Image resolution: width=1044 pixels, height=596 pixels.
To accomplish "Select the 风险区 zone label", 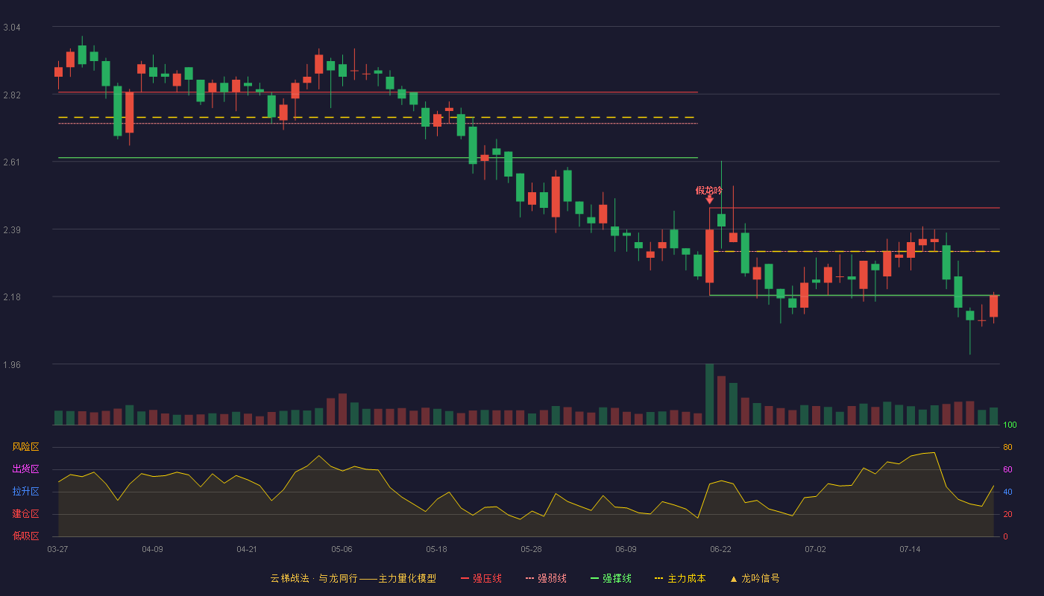I will [x=25, y=447].
